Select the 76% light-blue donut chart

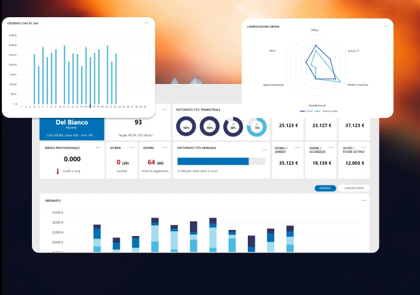point(256,127)
